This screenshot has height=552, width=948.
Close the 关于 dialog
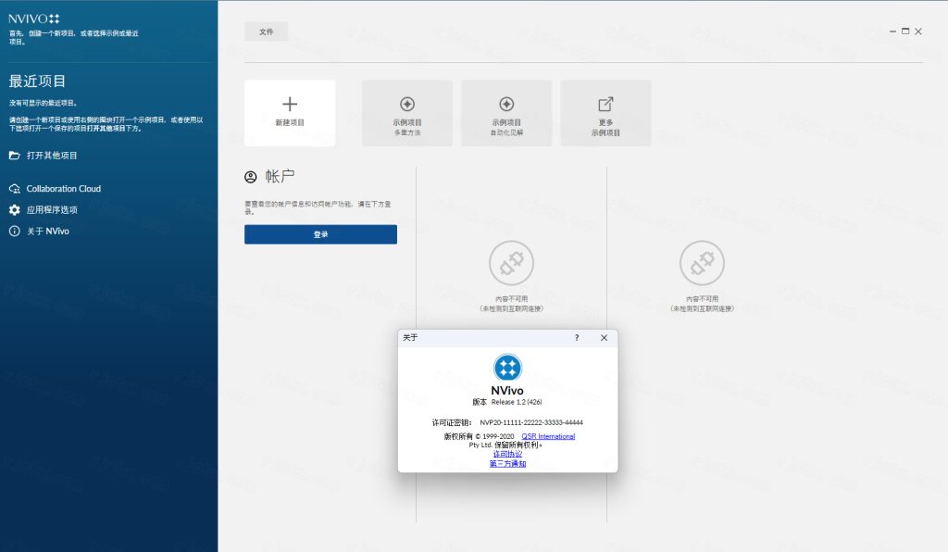pos(604,338)
